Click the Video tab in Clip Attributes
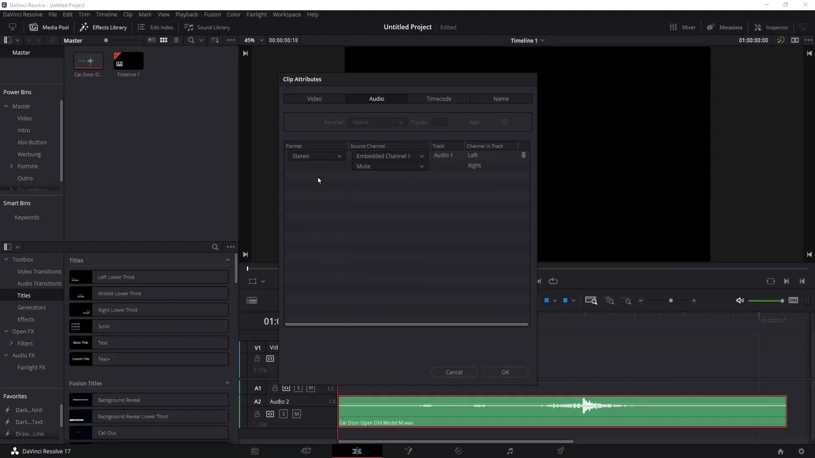815x458 pixels. click(x=313, y=98)
